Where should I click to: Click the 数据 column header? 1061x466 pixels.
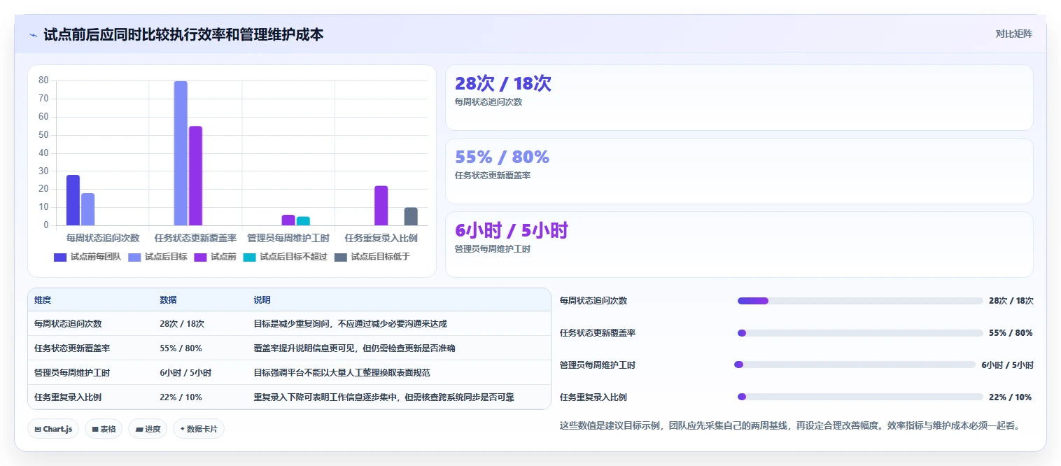tap(168, 300)
